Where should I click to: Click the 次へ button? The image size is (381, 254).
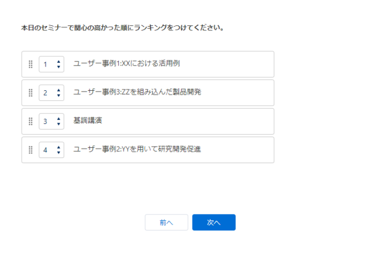[x=214, y=222]
